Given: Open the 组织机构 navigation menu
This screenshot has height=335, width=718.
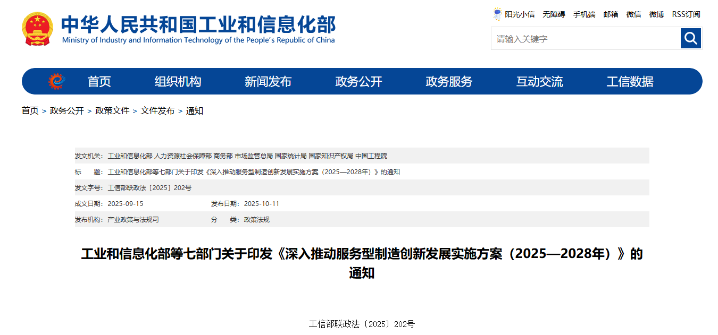Looking at the screenshot, I should [178, 82].
